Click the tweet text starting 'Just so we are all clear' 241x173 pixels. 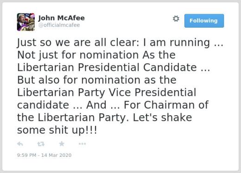120,86
